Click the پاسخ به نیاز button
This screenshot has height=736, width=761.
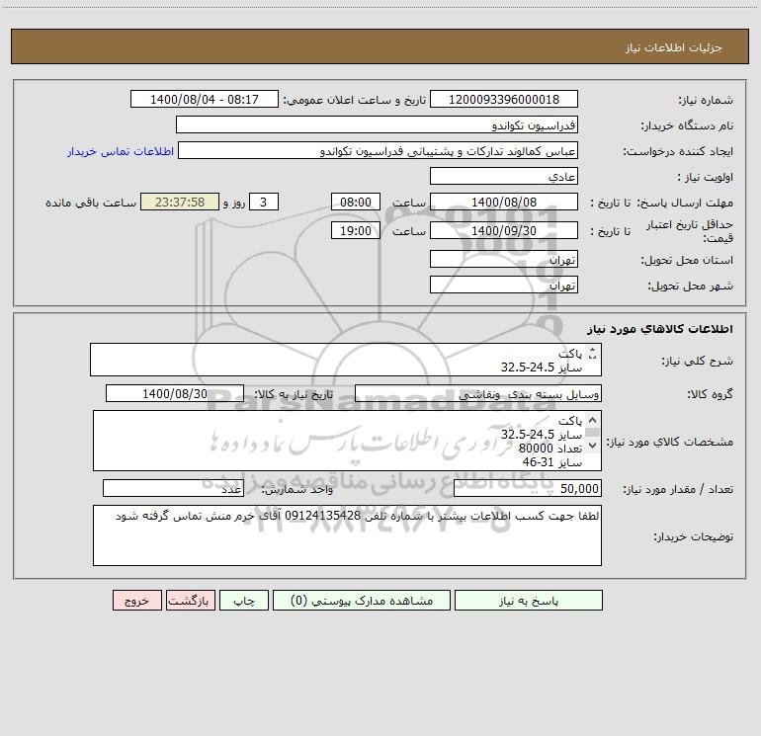pos(529,600)
